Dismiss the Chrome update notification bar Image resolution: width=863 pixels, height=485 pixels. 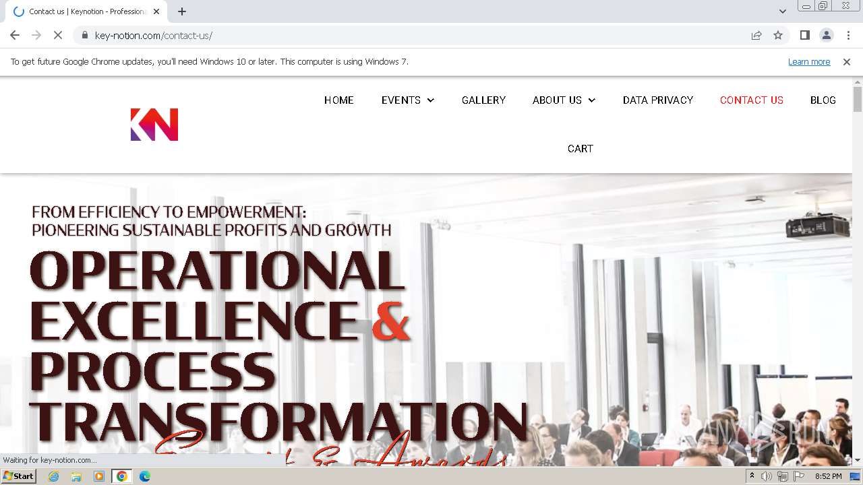pyautogui.click(x=847, y=61)
